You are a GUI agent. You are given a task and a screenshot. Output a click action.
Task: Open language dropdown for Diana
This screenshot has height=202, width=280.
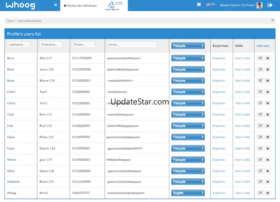pos(188,137)
